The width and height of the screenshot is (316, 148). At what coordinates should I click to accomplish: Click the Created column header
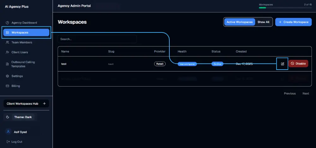coord(241,51)
